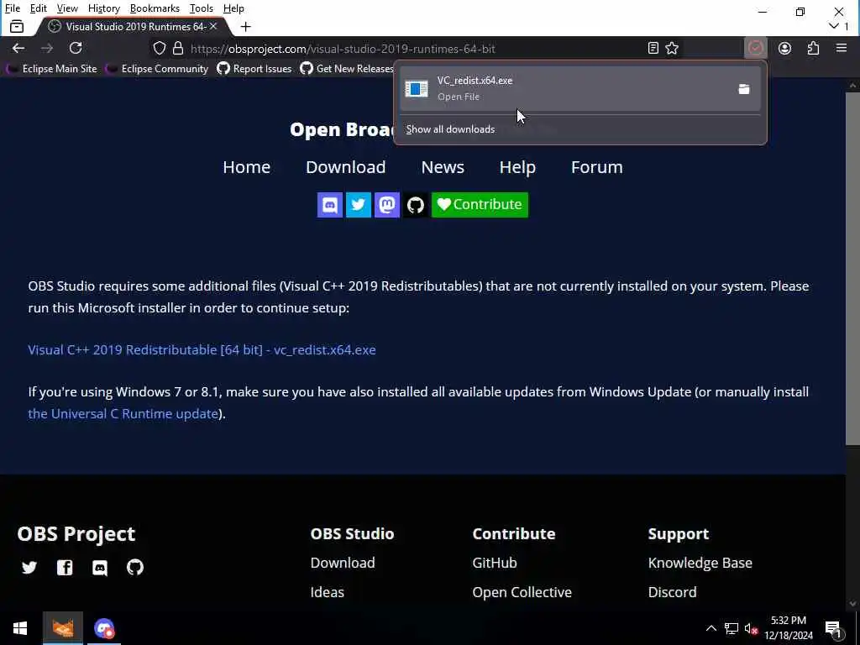
Task: Open the tracking protection shield icon
Action: [x=159, y=48]
